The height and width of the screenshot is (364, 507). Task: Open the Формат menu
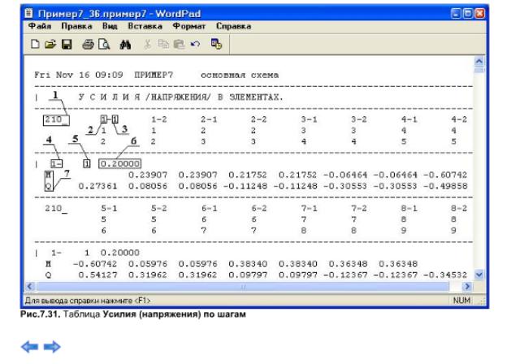(x=189, y=26)
